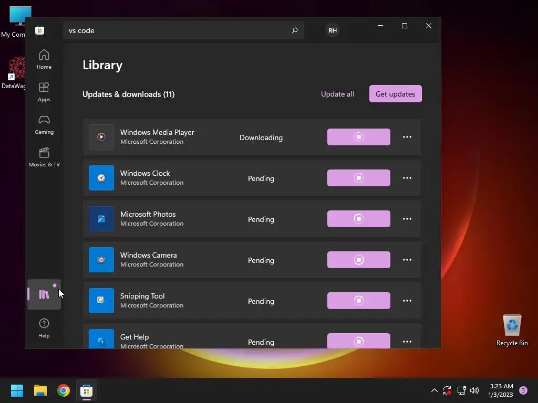Stop the Microsoft Photos pending update
538x403 pixels.
(x=358, y=219)
